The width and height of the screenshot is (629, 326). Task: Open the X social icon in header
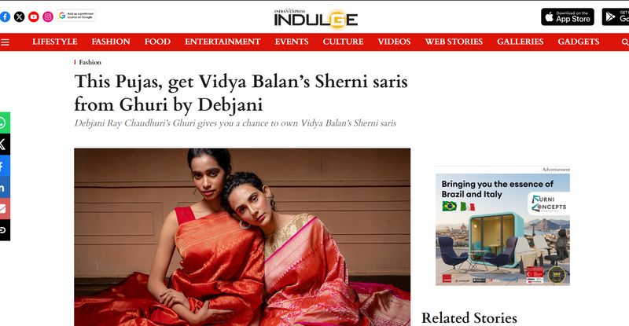(x=19, y=16)
